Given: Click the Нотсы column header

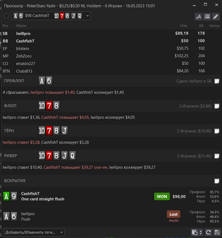Looking at the screenshot, I should coord(214,26).
